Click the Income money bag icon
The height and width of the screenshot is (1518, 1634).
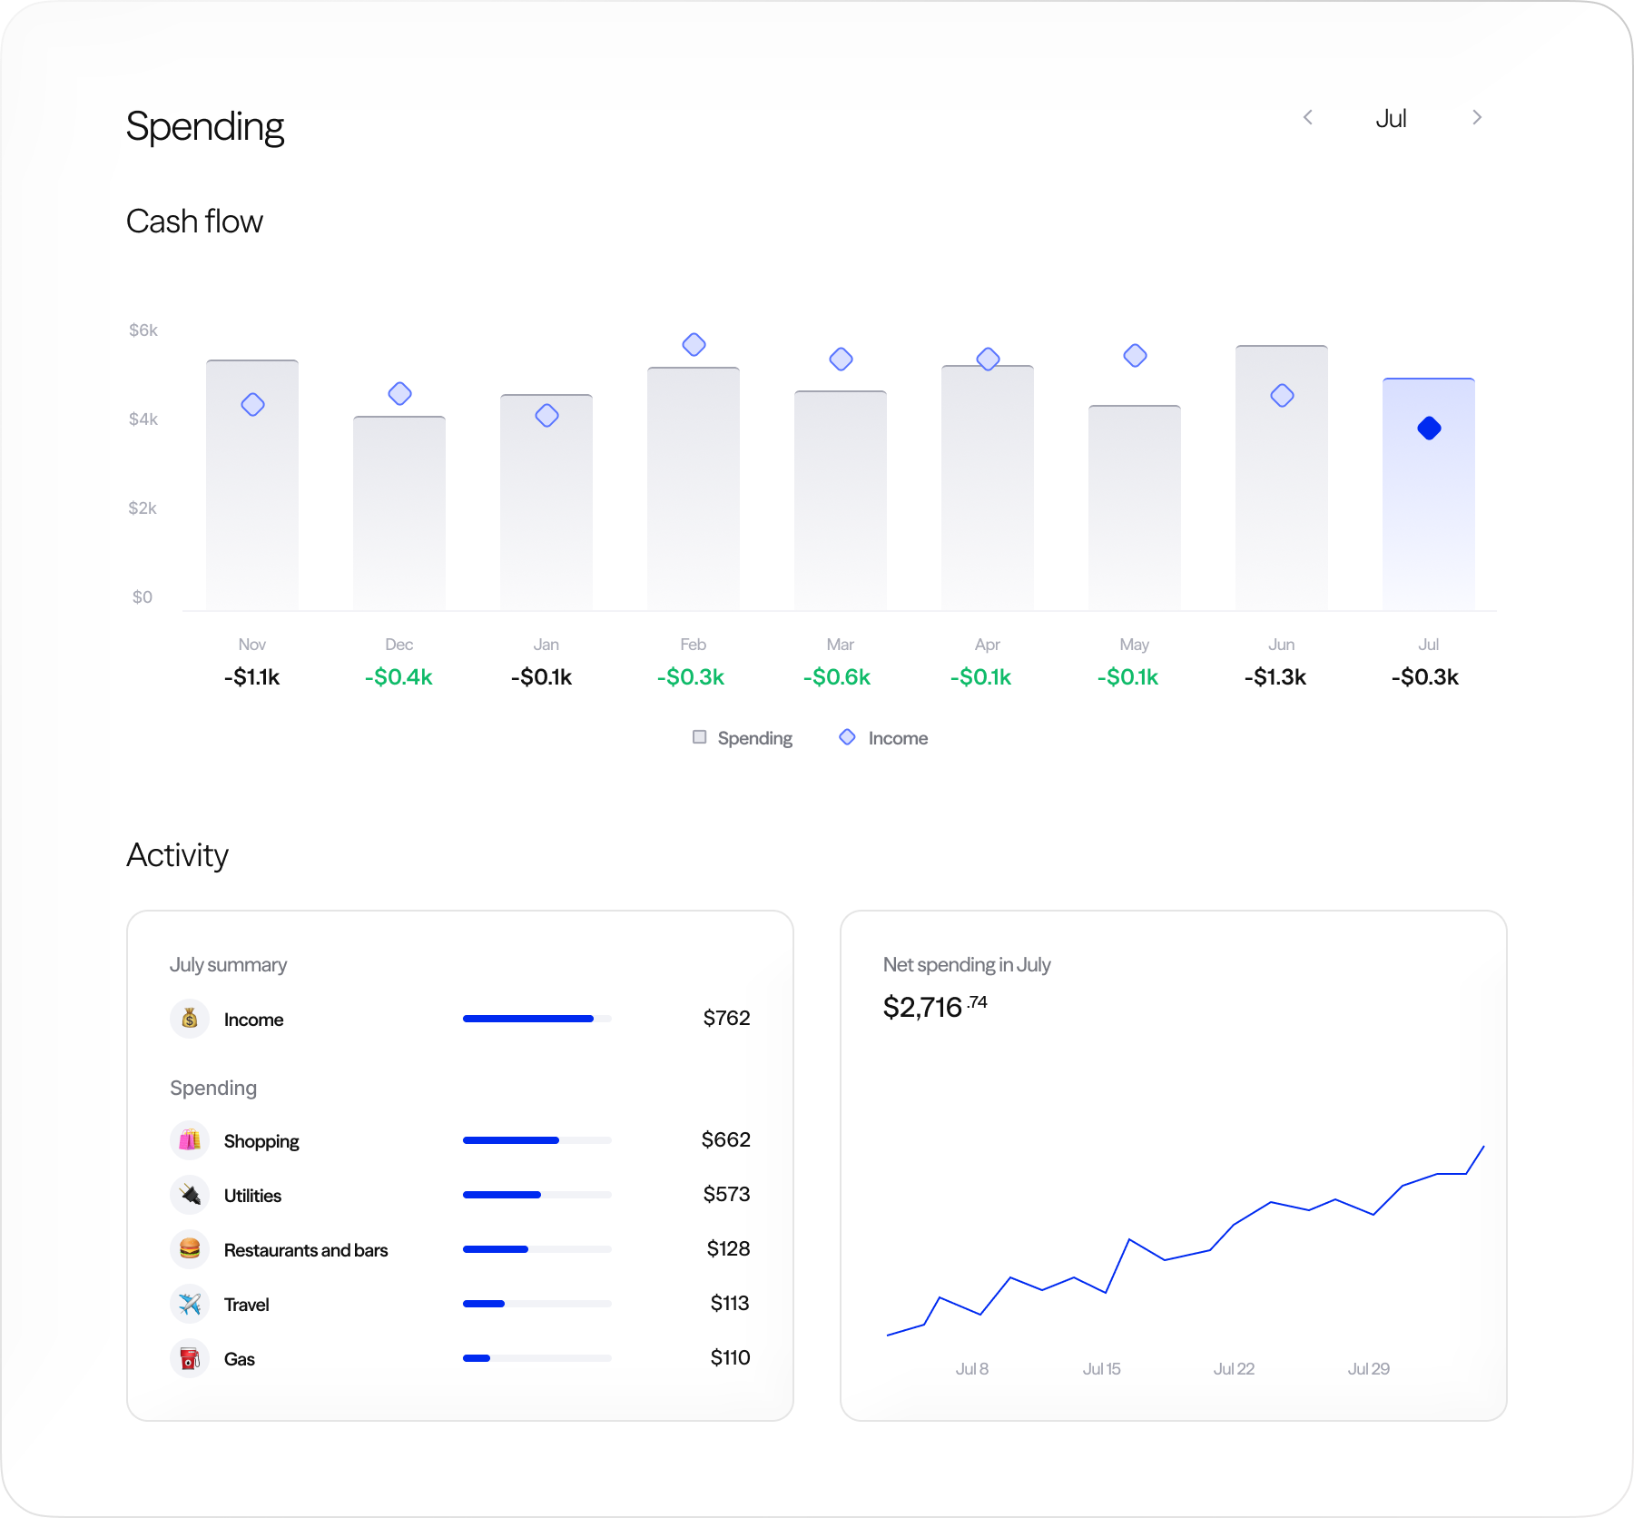point(190,1019)
